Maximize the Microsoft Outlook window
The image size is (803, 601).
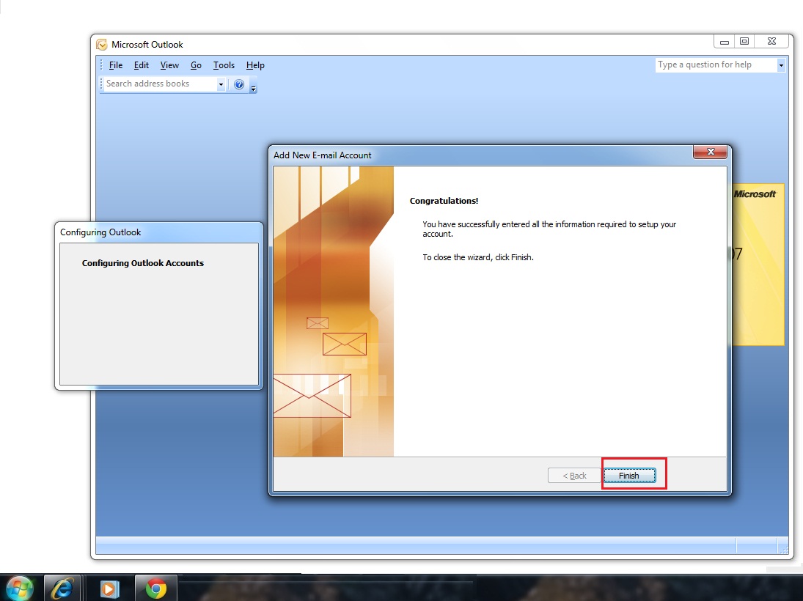[x=744, y=42]
